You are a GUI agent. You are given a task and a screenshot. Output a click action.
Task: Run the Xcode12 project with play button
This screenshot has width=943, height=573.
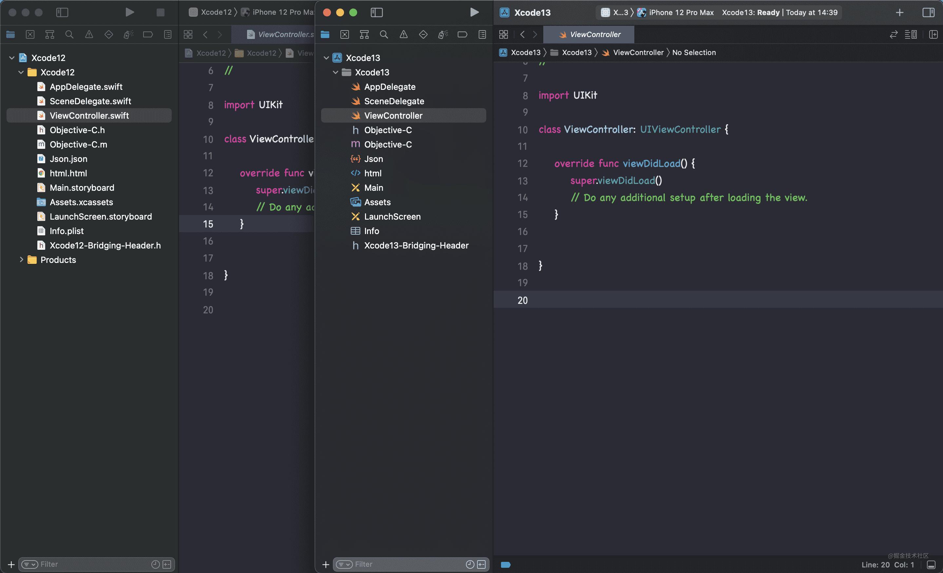point(130,12)
